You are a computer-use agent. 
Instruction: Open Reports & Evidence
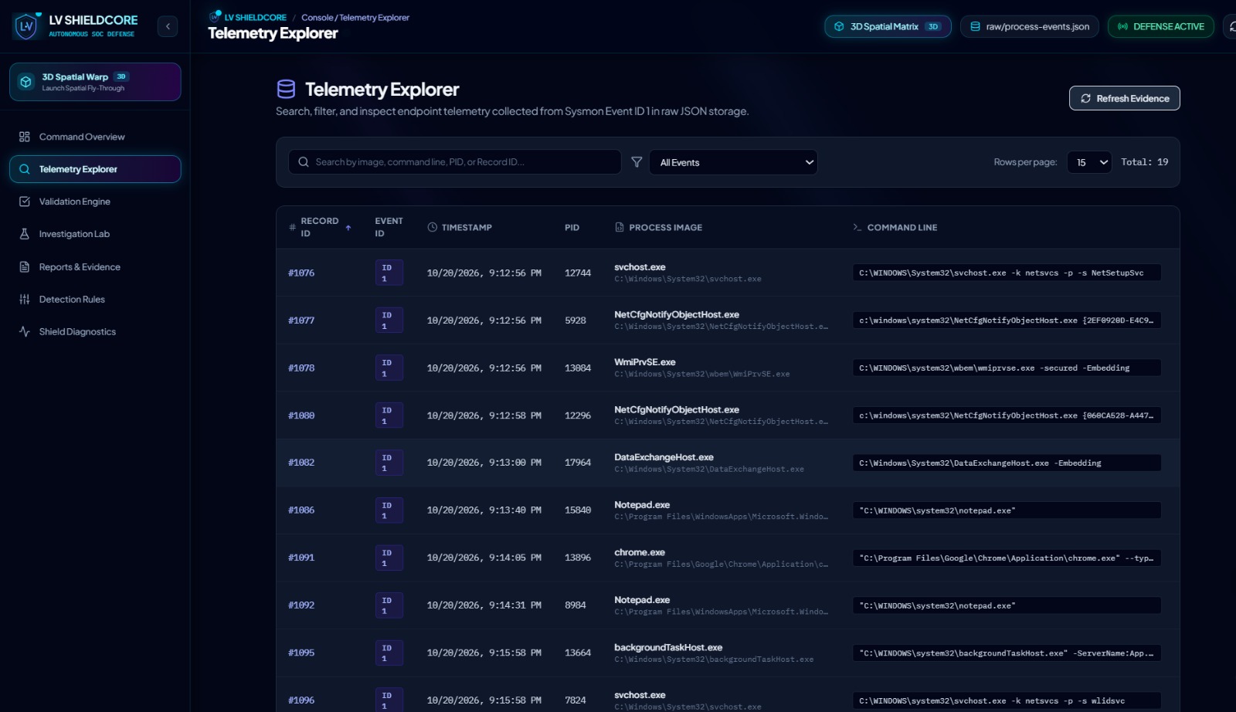[95, 267]
